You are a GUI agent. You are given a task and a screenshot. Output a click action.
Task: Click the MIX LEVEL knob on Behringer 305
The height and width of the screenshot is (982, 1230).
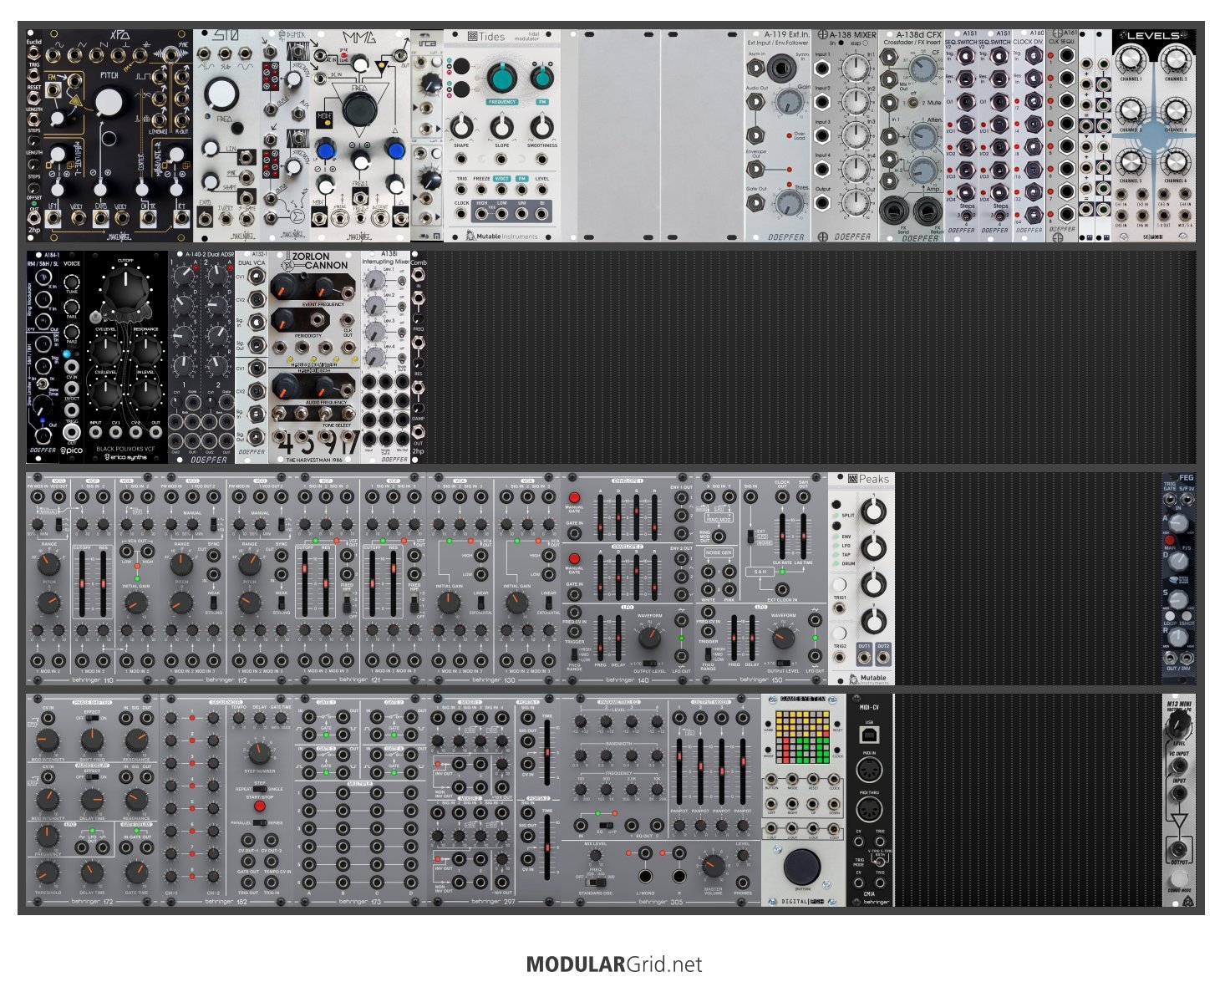click(594, 854)
